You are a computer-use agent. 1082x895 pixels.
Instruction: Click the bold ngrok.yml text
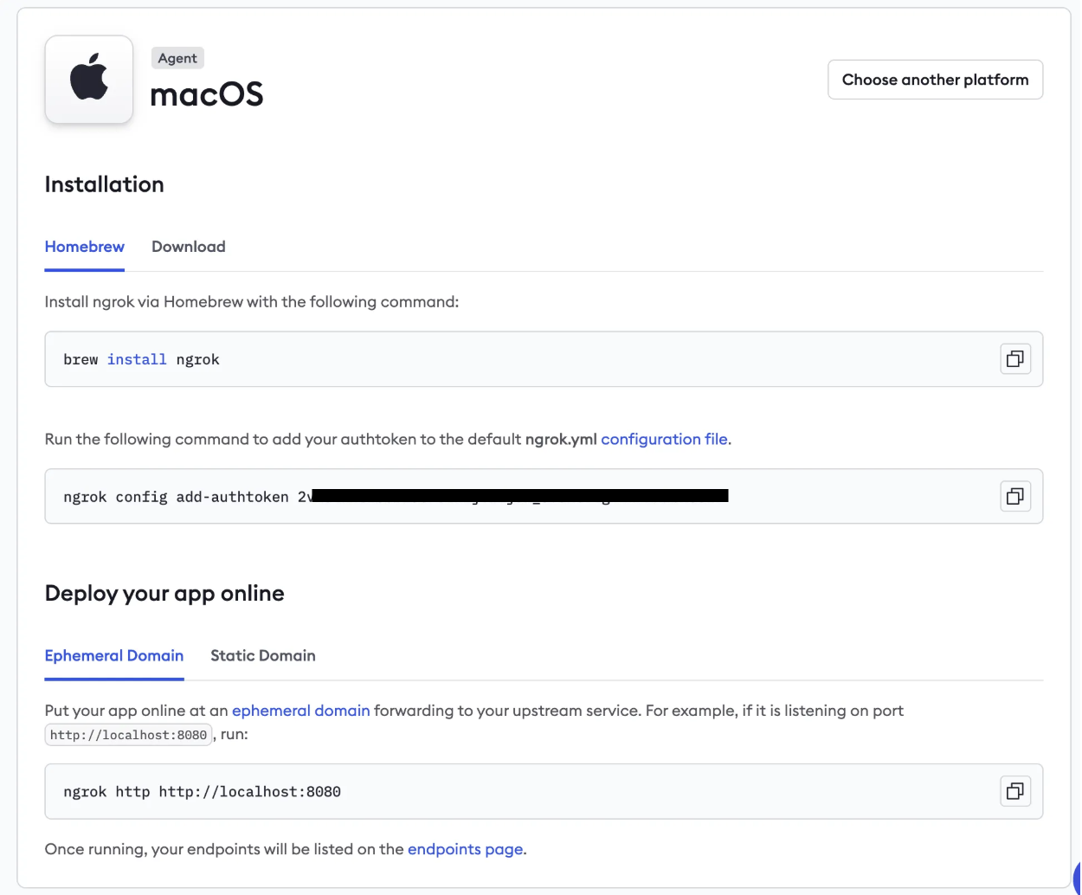(x=561, y=439)
